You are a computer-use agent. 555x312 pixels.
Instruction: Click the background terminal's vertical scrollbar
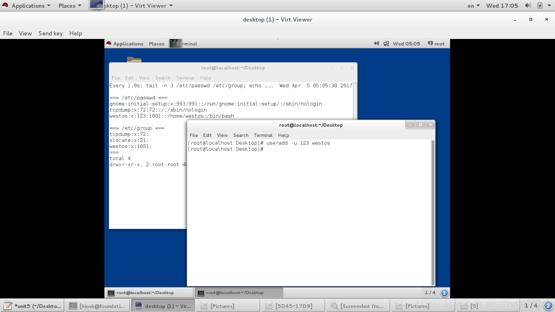click(355, 101)
